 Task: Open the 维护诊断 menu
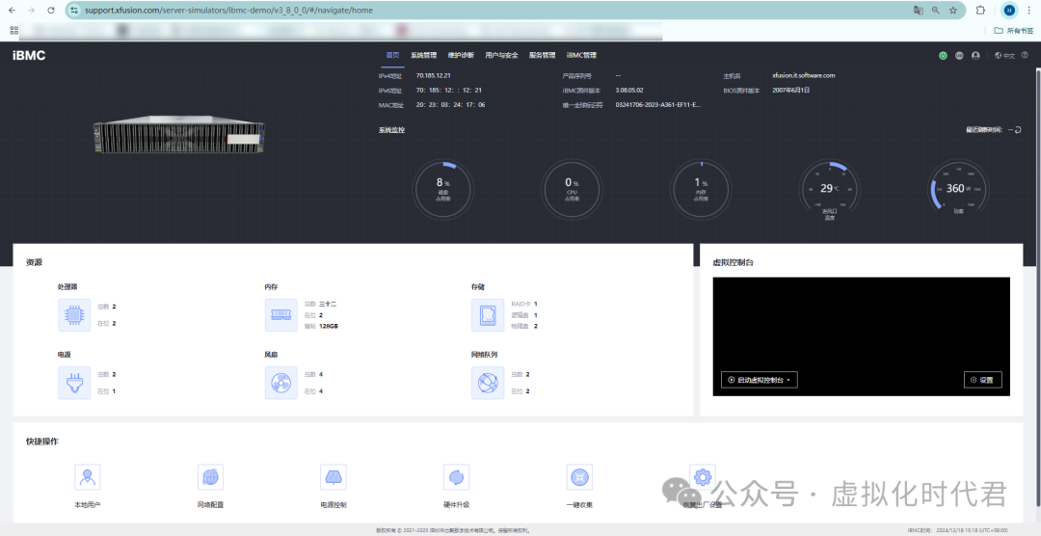(x=461, y=55)
